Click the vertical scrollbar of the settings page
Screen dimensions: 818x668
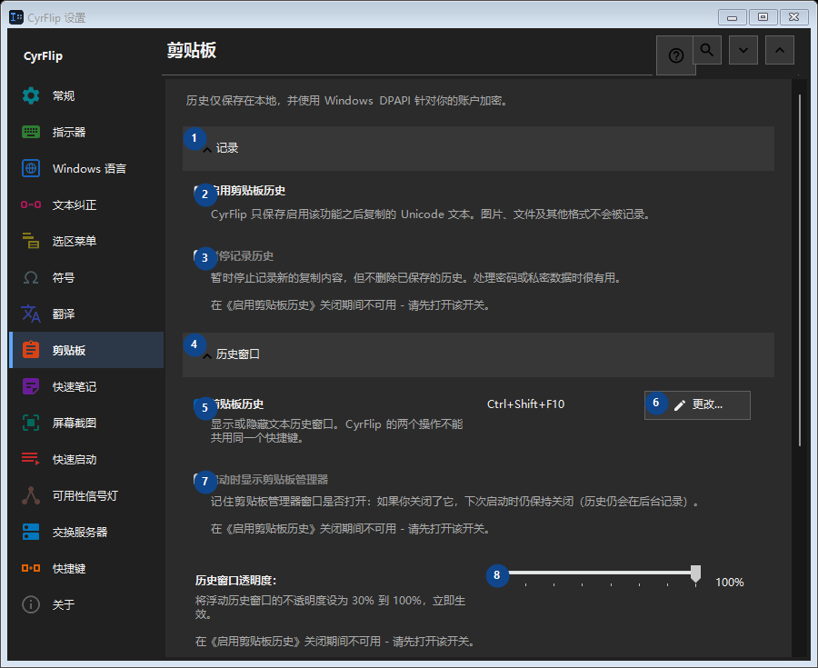tap(800, 270)
